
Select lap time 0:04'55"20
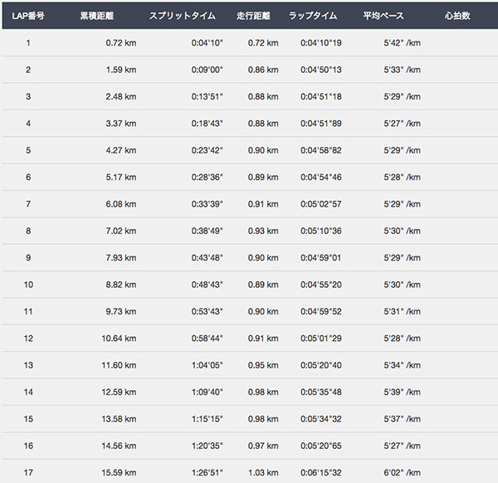(321, 285)
